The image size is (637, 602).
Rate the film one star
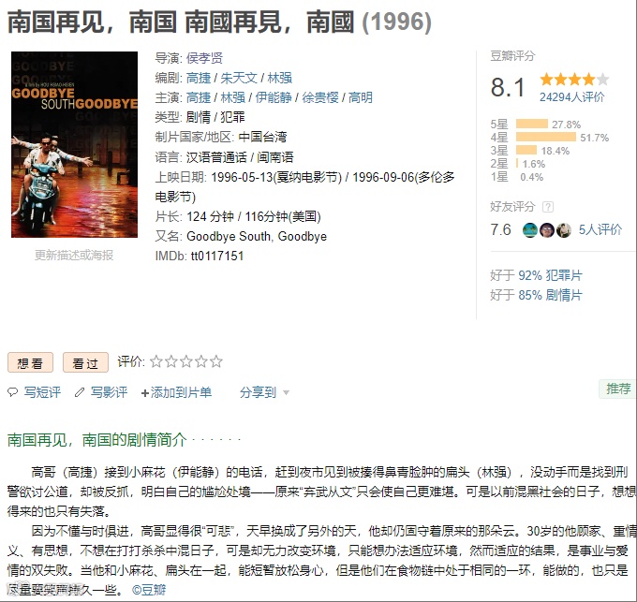(x=156, y=361)
